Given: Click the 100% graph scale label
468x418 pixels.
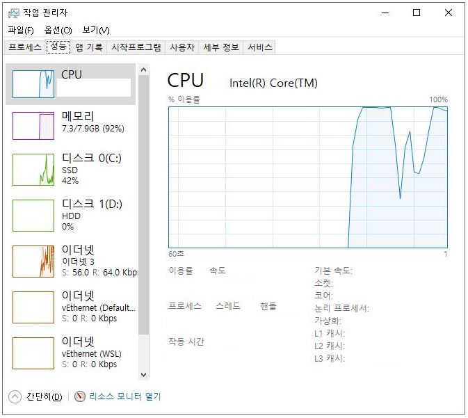Looking at the screenshot, I should pyautogui.click(x=439, y=99).
